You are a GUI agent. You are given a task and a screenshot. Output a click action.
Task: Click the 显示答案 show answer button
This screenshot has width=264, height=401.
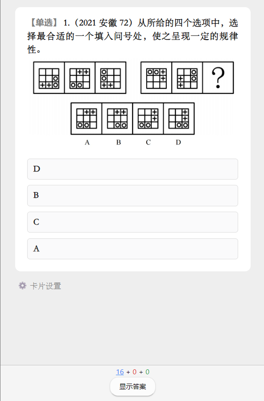coord(132,386)
